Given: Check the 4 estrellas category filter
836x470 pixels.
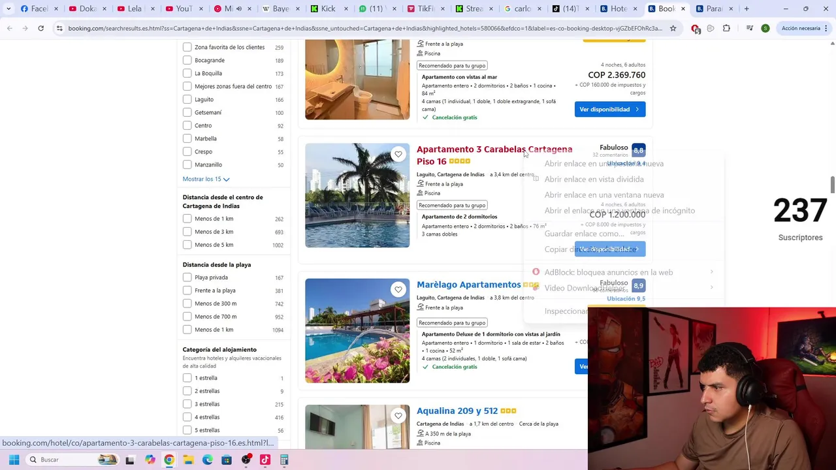Looking at the screenshot, I should (x=187, y=417).
